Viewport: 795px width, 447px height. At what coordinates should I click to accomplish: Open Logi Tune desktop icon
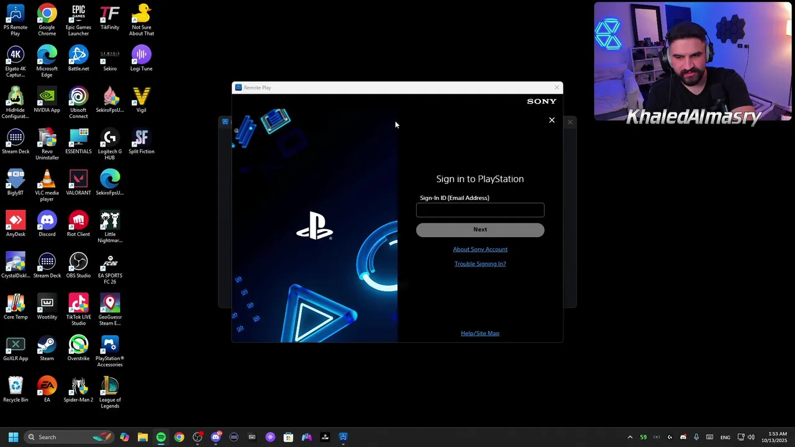coord(141,58)
